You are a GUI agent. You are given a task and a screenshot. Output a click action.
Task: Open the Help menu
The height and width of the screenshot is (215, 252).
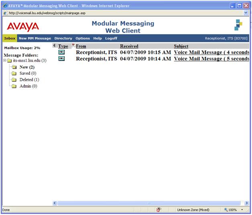(98, 38)
